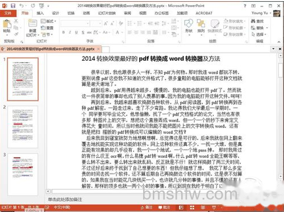The image size is (284, 212).
Task: Open Shape Fill (形状填充) dropdown
Action: tap(235, 21)
